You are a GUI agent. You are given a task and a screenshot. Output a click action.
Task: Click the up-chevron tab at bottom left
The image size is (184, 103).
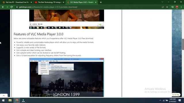[x=4, y=96]
